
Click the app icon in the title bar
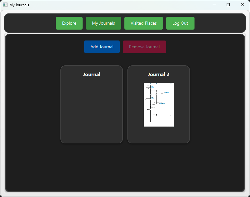pos(5,5)
